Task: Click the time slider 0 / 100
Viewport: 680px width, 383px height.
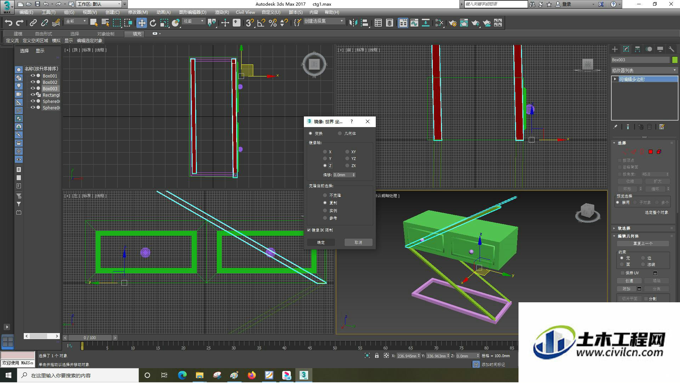Action: point(90,338)
